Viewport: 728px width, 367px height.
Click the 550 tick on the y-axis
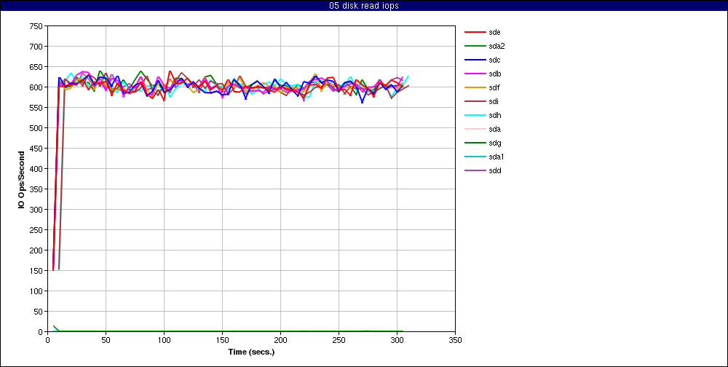tap(37, 108)
